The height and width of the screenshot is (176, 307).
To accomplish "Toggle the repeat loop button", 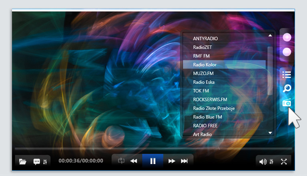I will pyautogui.click(x=121, y=161).
